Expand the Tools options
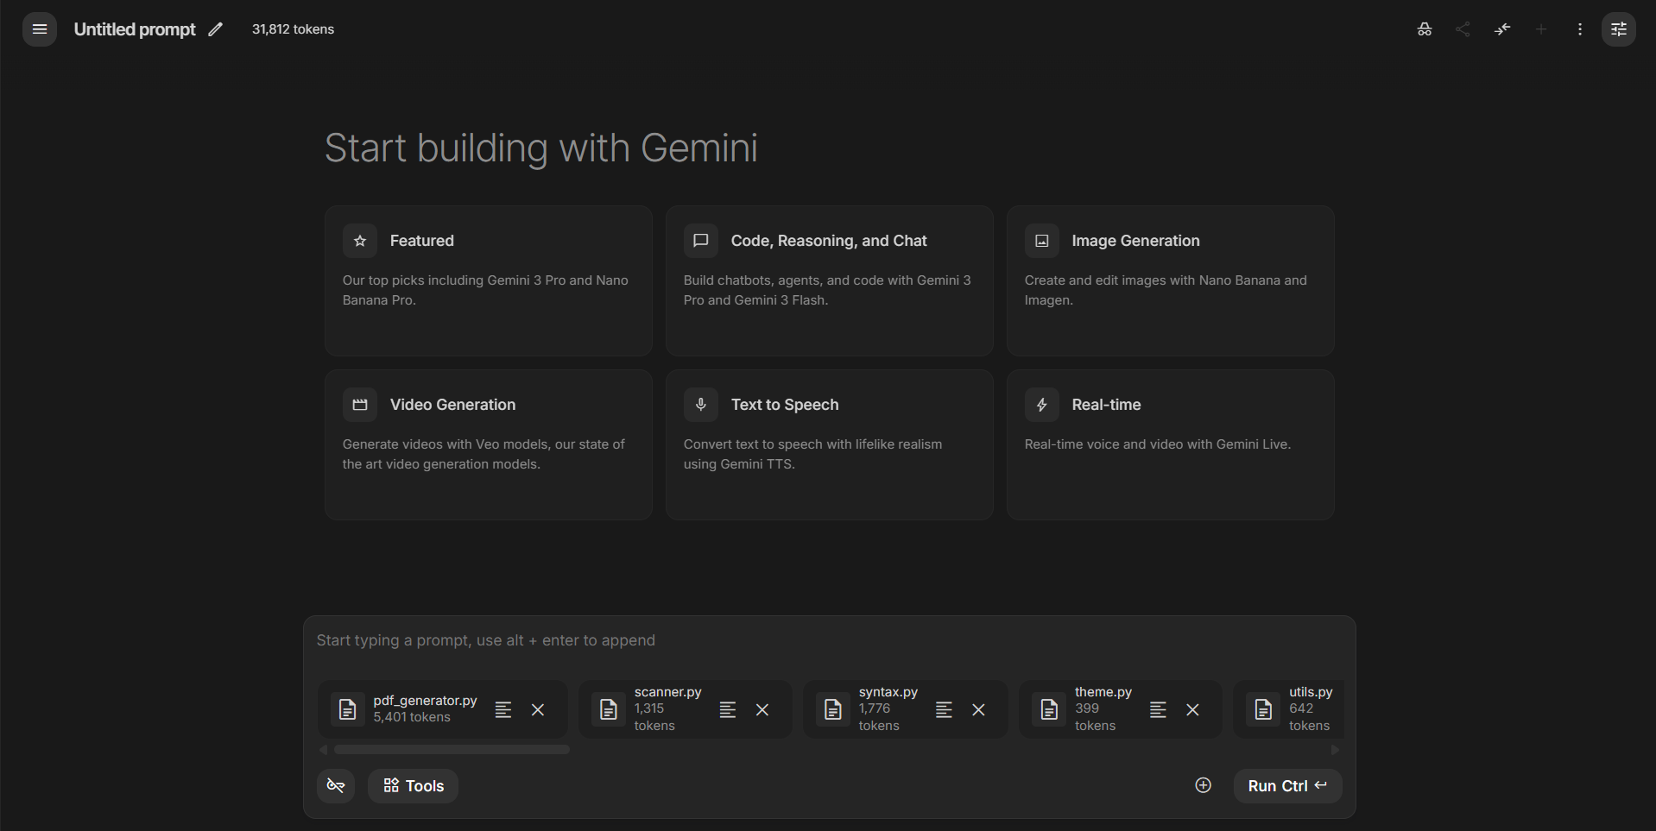The height and width of the screenshot is (831, 1656). [x=413, y=785]
